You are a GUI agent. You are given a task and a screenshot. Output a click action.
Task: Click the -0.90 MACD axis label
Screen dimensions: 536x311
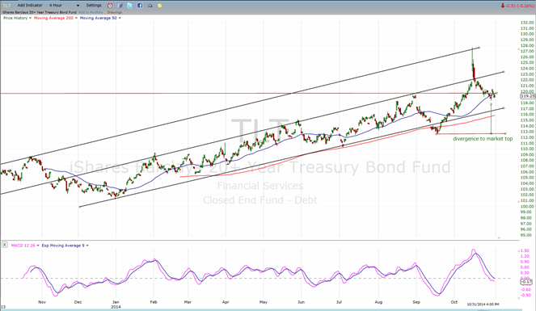(x=525, y=296)
